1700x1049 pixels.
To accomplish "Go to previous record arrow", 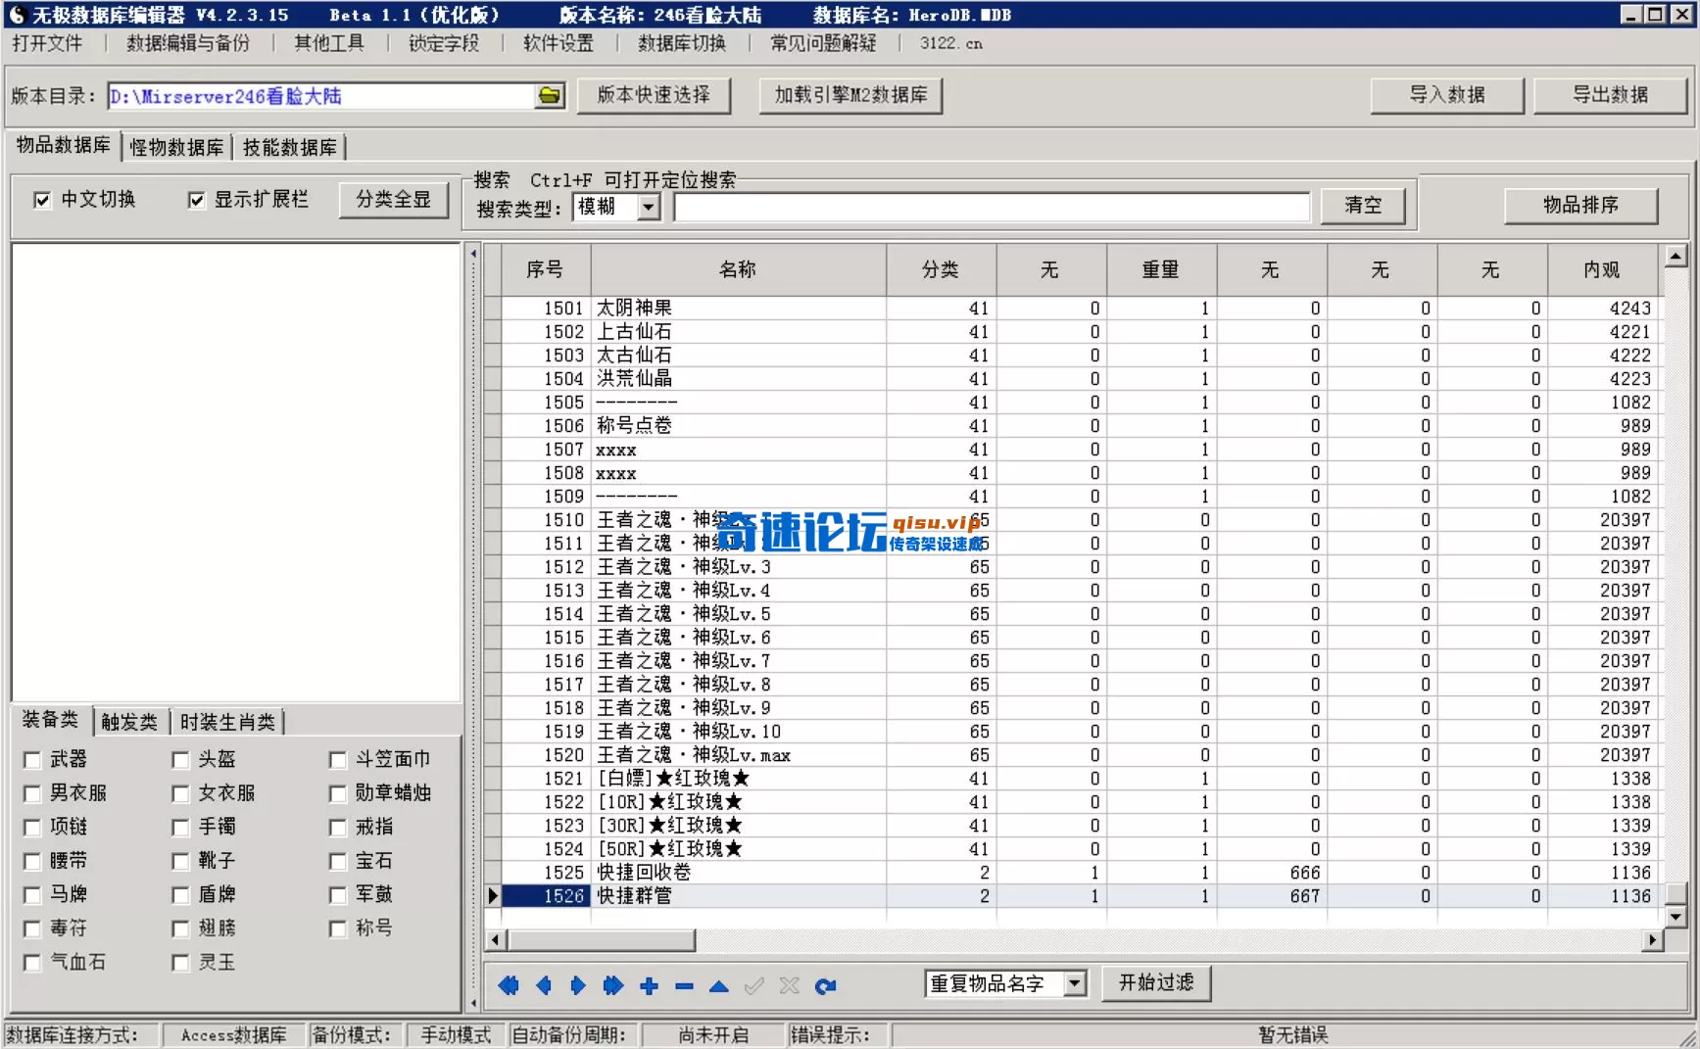I will click(543, 985).
